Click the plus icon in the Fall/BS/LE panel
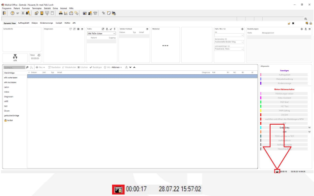The width and height of the screenshot is (314, 196). pos(242,29)
